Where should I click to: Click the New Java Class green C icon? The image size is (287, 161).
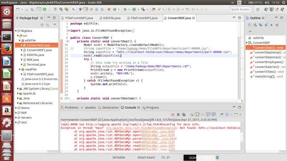(115, 9)
